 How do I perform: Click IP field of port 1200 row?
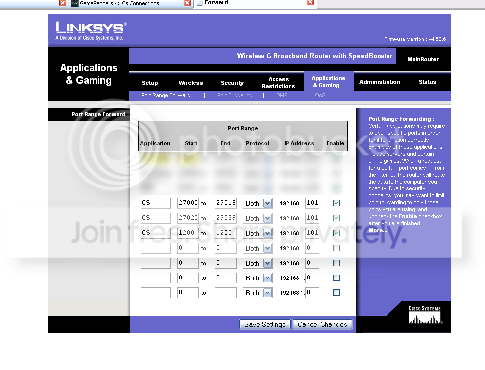point(312,233)
